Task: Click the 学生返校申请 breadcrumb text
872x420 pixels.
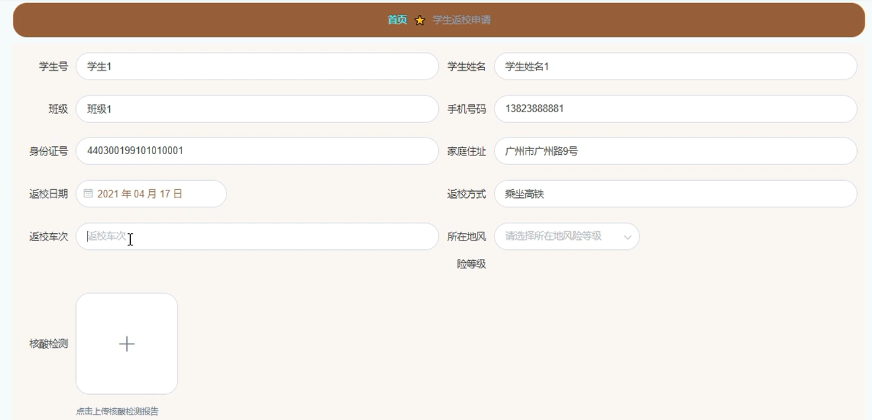Action: (462, 20)
